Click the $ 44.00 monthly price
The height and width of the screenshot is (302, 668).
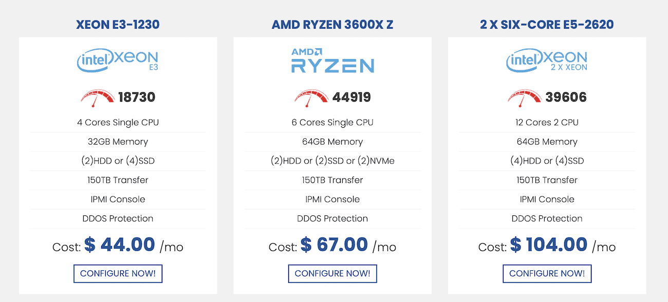[120, 245]
